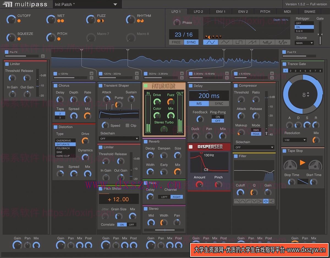Select the random step LFO waveform shape

coord(283,42)
